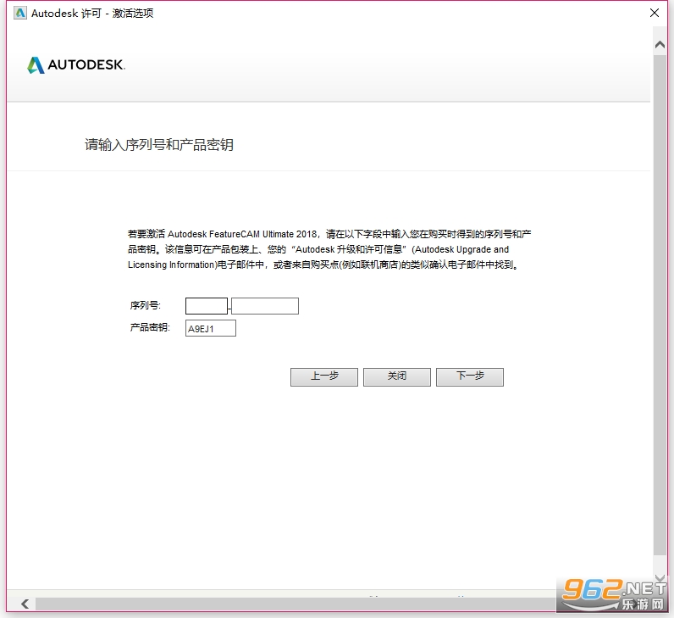This screenshot has width=674, height=618.
Task: Continue with the 下一步 button
Action: [470, 377]
